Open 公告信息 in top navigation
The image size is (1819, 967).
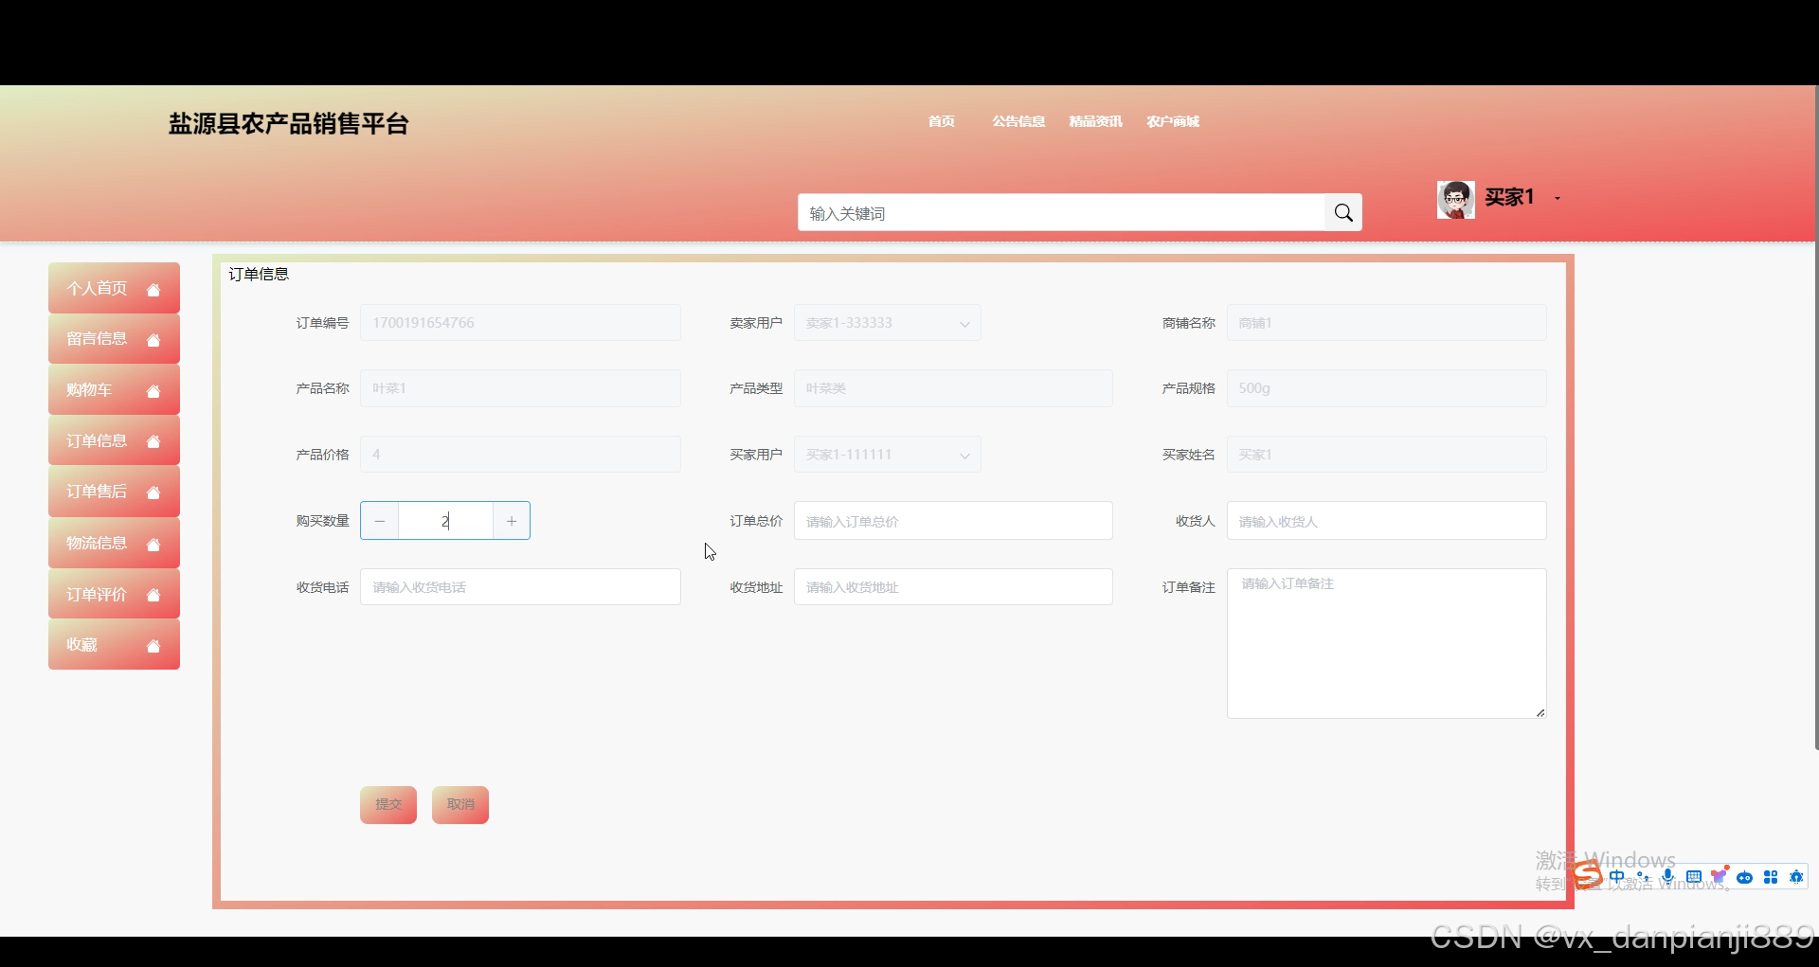[1018, 121]
